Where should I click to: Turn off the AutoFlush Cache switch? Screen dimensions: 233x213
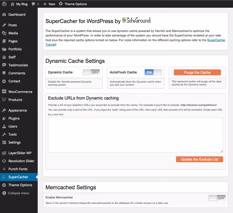pos(153,72)
